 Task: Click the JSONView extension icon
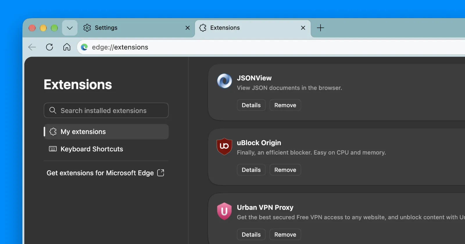click(x=224, y=81)
